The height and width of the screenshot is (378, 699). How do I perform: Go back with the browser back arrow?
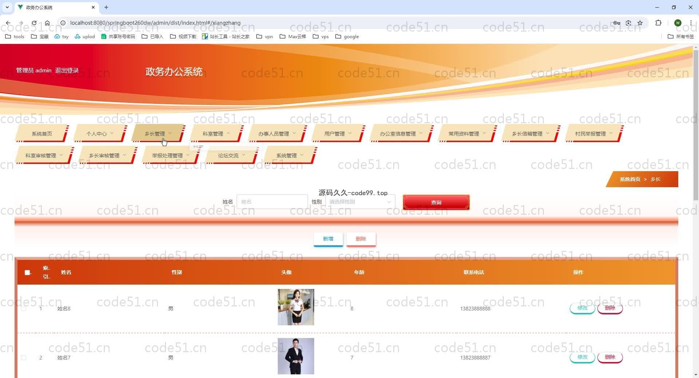point(8,23)
